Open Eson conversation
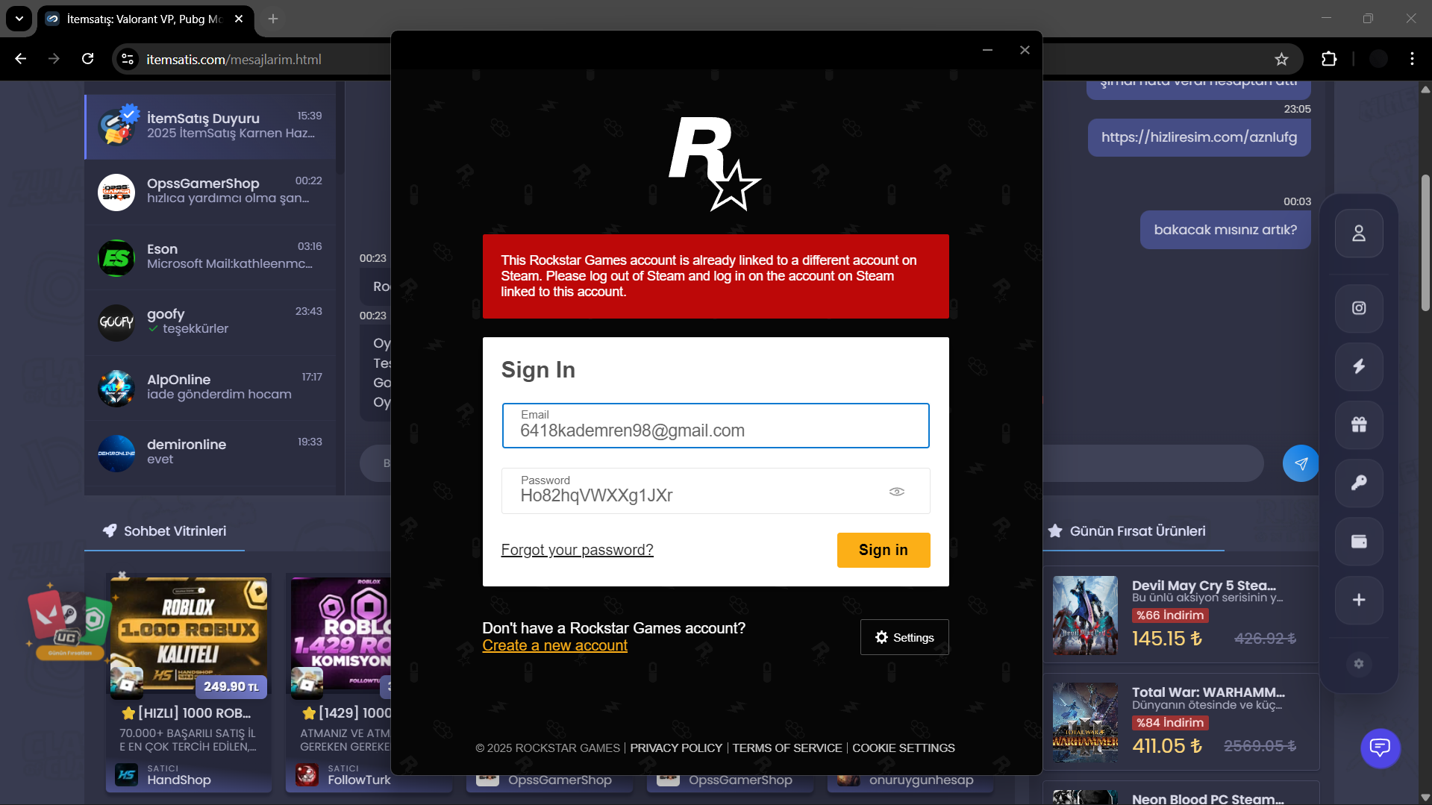Viewport: 1432px width, 805px height. click(x=210, y=257)
